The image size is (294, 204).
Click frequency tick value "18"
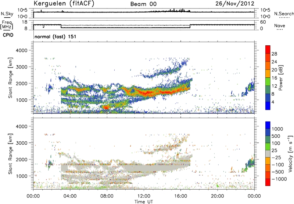25,22
